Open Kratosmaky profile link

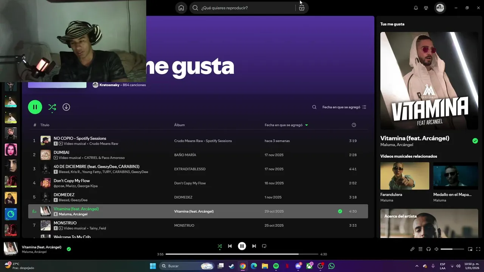109,85
